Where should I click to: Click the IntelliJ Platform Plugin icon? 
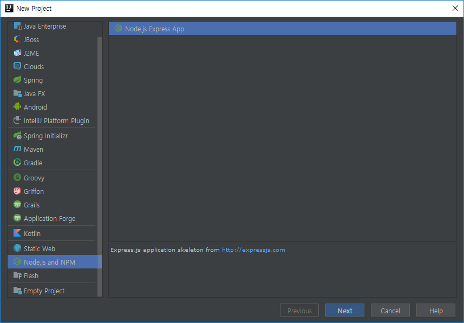click(17, 120)
